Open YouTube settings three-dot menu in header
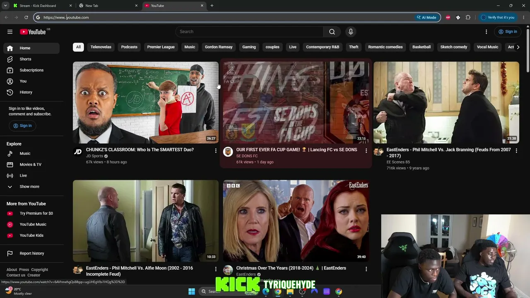The image size is (530, 298). click(486, 32)
